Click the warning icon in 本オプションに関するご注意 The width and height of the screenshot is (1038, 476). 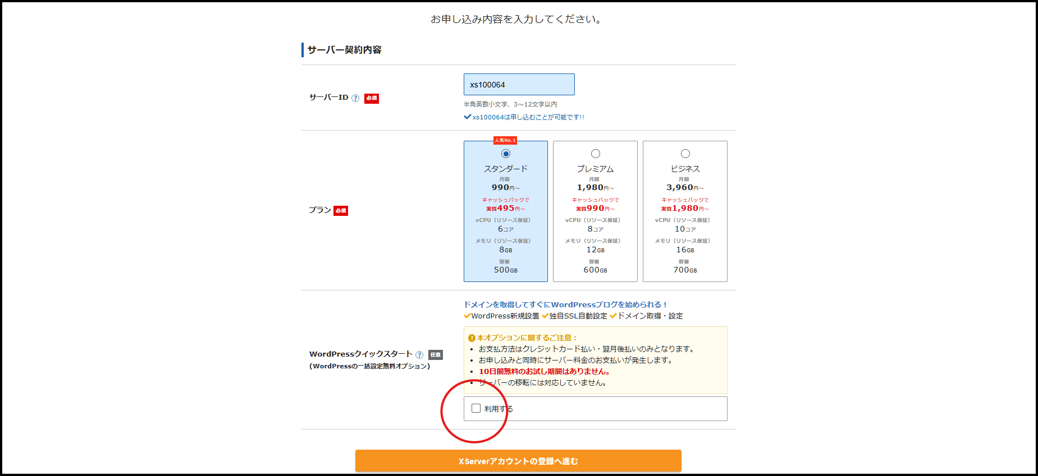tap(472, 338)
